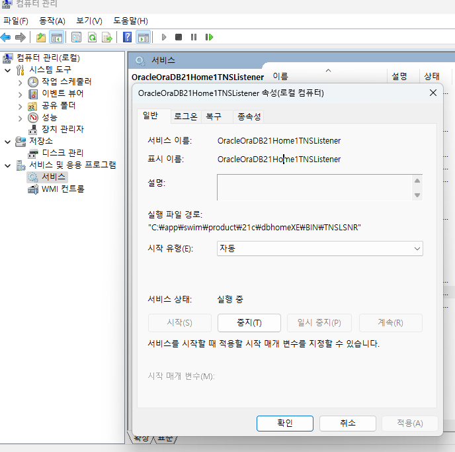Select 서비스 in the tree

54,177
